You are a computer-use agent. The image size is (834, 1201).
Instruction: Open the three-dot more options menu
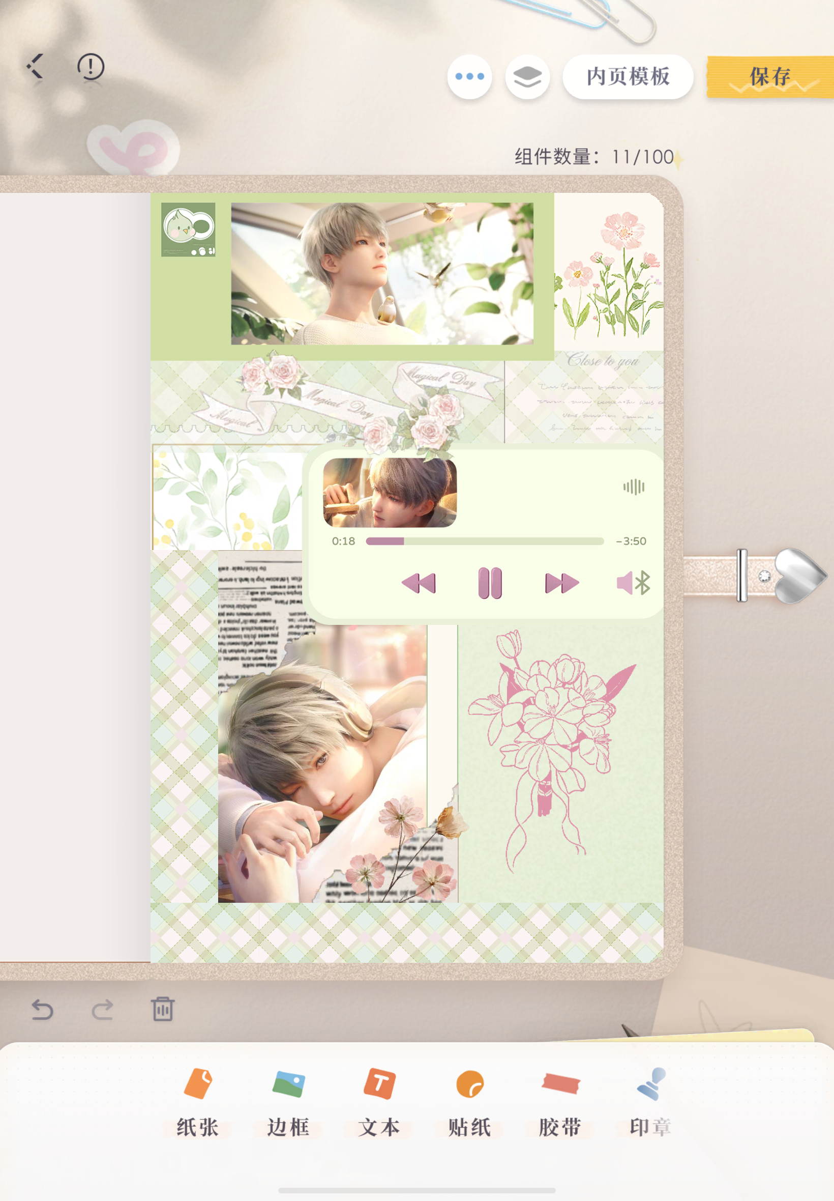tap(469, 76)
